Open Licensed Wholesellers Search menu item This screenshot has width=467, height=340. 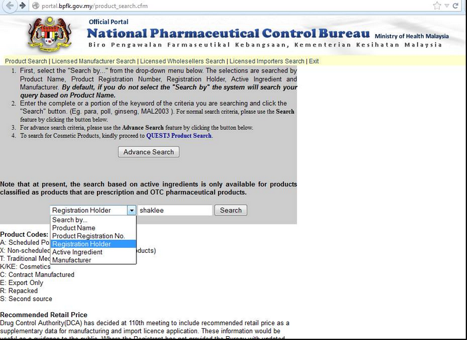click(183, 61)
